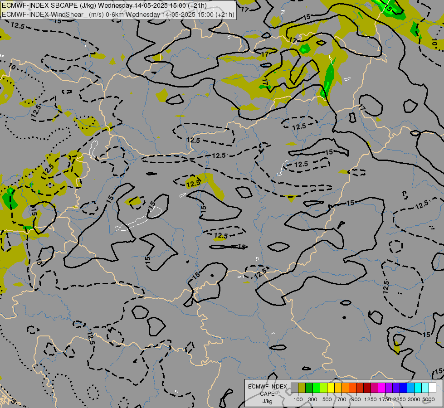The image size is (444, 408).
Task: Click the CAPE word in the legend
Action: tap(267, 394)
